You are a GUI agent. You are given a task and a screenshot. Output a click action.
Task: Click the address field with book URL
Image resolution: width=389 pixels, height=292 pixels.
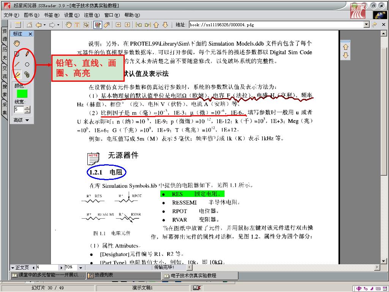click(x=277, y=25)
